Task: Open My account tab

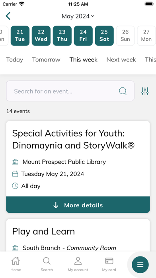Action: 78,264
